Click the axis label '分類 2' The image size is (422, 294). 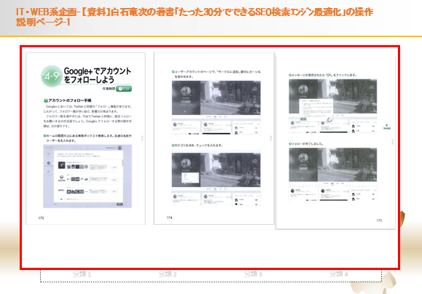(x=168, y=274)
